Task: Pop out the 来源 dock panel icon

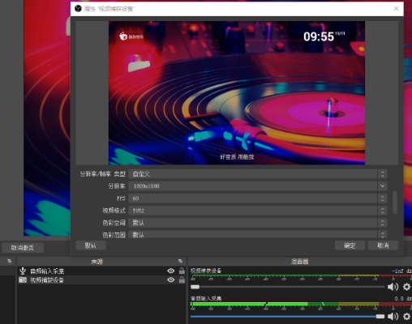Action: (180, 261)
